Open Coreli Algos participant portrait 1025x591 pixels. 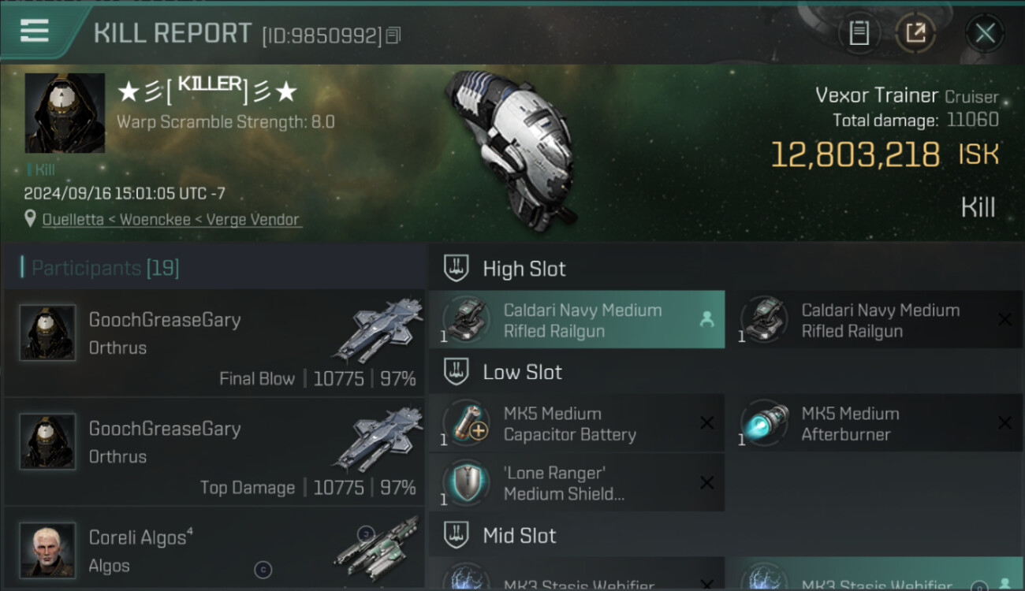[47, 549]
